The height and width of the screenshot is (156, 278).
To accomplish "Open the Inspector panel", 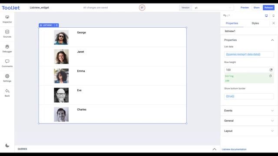I will [7, 19].
